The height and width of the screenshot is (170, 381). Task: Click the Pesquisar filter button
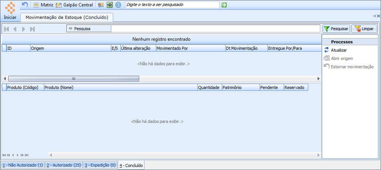336,29
